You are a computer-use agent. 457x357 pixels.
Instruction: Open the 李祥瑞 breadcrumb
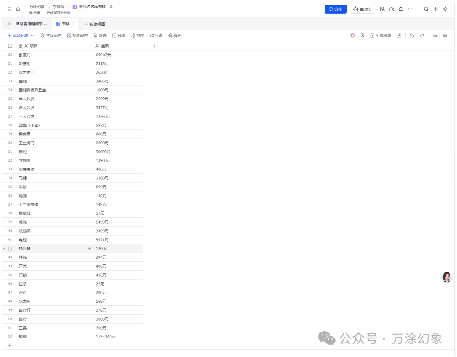pyautogui.click(x=58, y=7)
